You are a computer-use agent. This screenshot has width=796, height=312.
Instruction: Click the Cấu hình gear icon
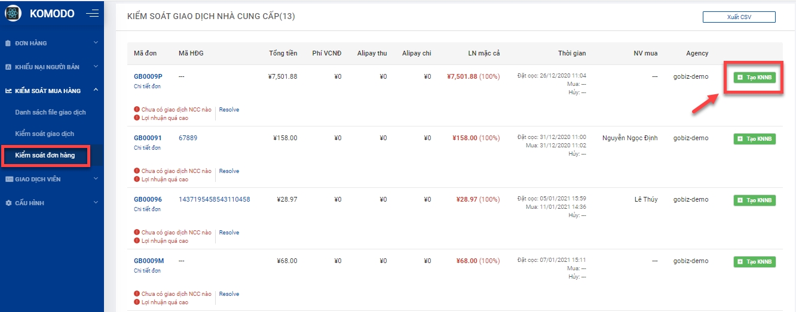(8, 203)
